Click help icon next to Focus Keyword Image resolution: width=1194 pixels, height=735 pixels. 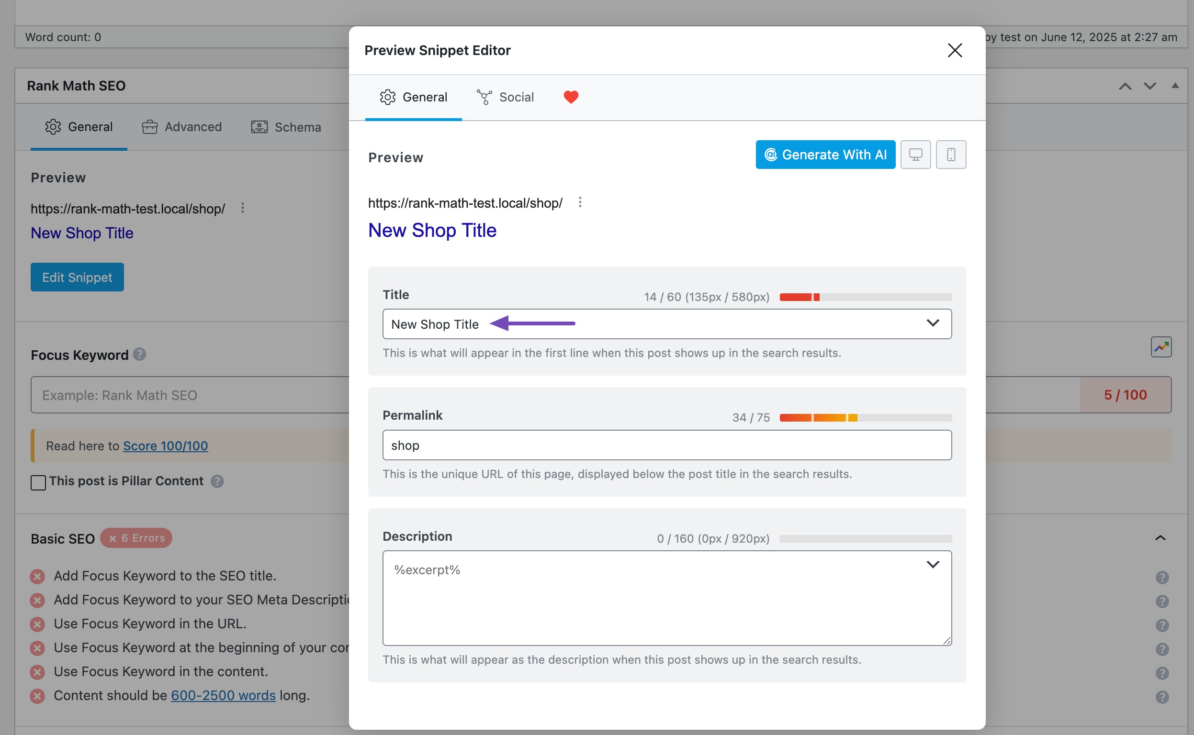tap(140, 355)
